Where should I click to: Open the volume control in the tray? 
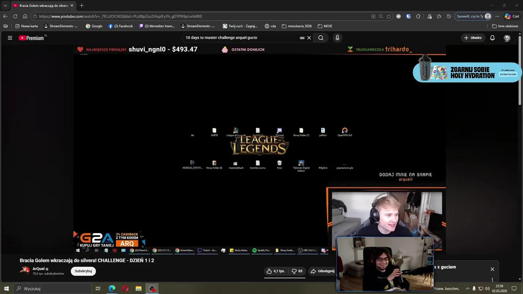coord(487,289)
